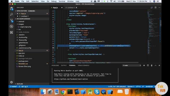170x96 pixels.
Task: Open README.md in the explorer
Action: [23, 64]
